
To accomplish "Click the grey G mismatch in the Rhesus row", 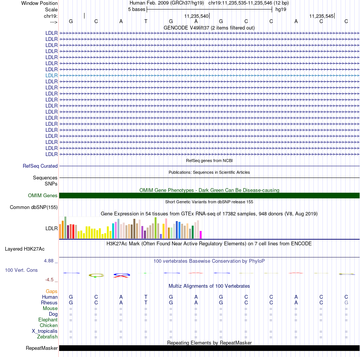I will point(346,302).
